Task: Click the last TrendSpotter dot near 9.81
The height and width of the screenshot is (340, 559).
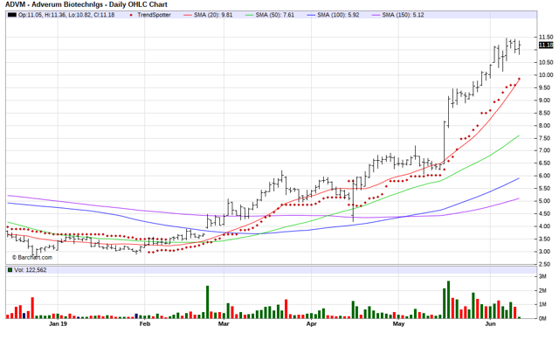Action: point(519,79)
